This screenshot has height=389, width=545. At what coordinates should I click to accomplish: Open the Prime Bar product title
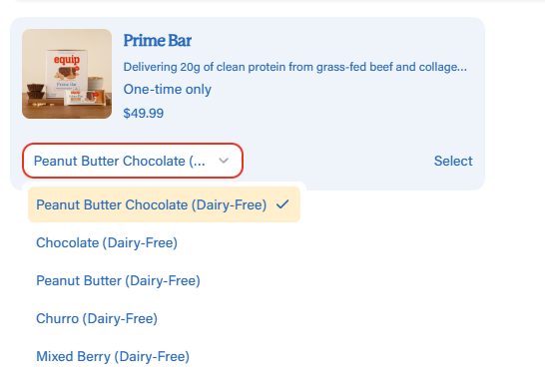click(x=157, y=40)
